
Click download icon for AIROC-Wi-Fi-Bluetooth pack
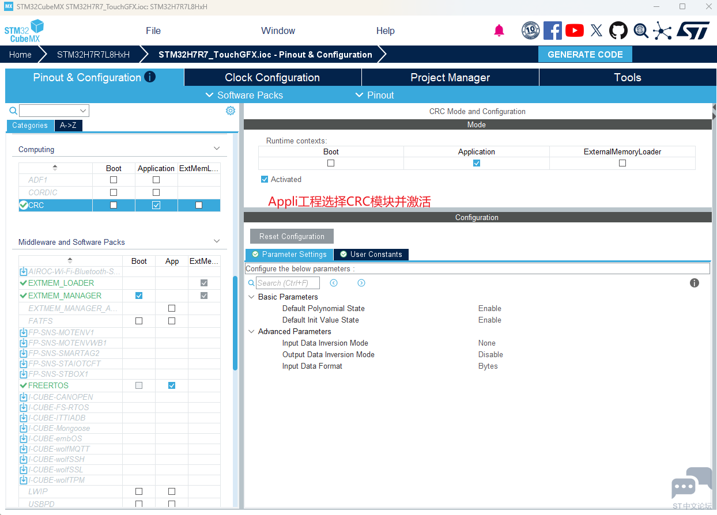24,271
